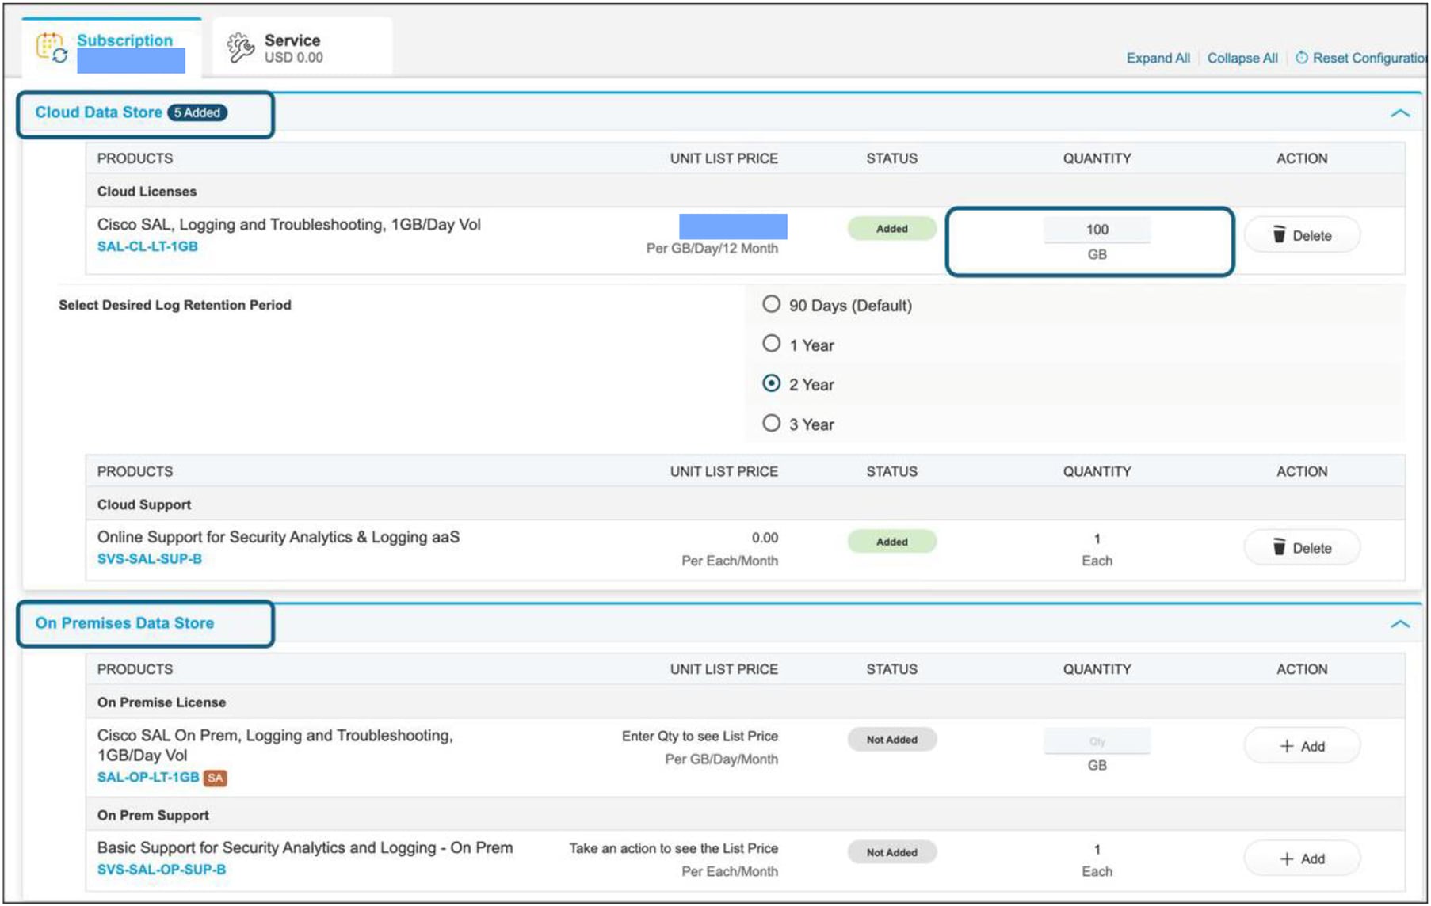Click the plus icon to add SAL-OP-LT-1GB
Viewport: 1431px width, 906px height.
tap(1287, 745)
